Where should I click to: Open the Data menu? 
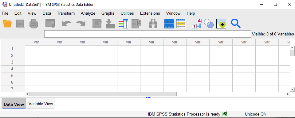47,13
